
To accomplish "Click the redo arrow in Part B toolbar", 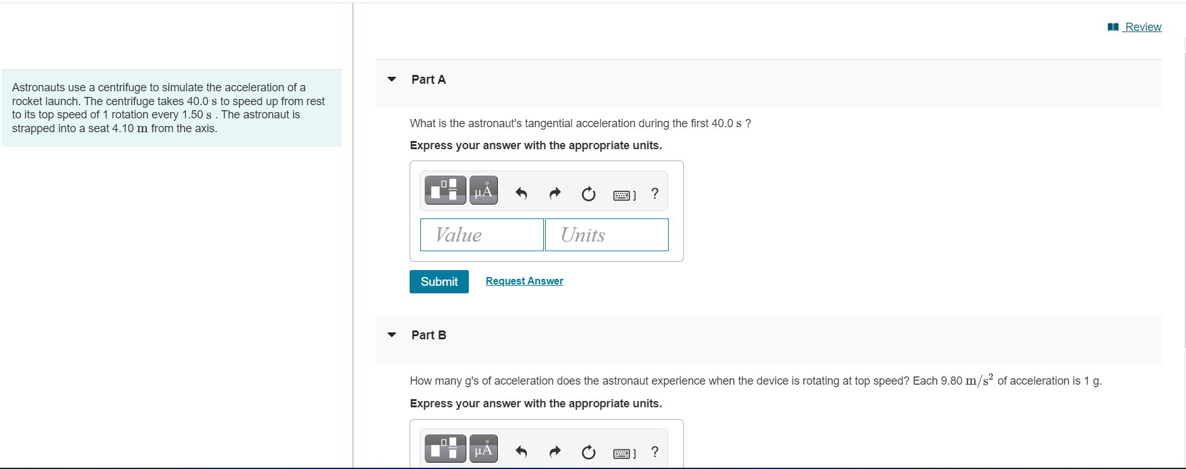I will pyautogui.click(x=555, y=451).
